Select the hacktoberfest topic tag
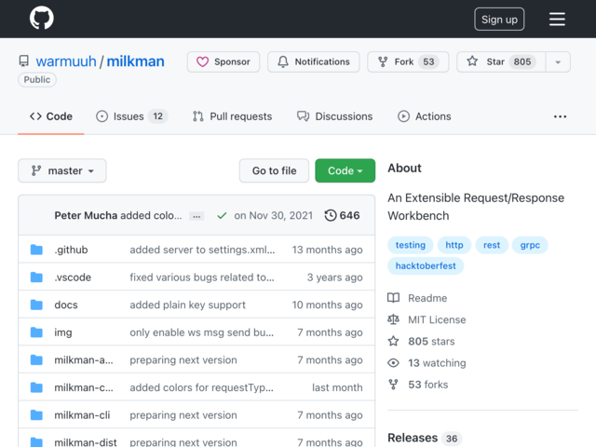 pos(426,265)
